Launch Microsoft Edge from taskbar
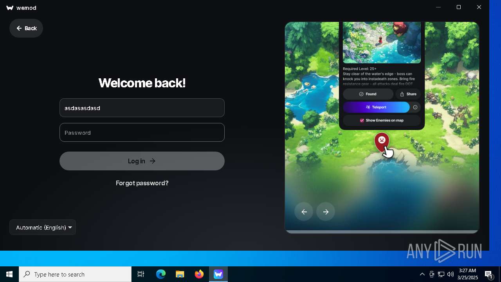The width and height of the screenshot is (501, 282). (x=161, y=274)
